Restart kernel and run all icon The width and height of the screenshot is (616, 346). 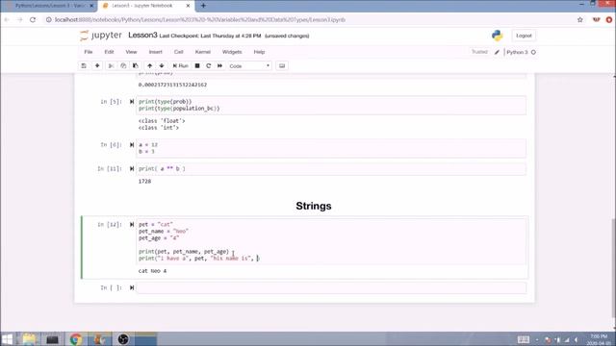[x=220, y=66]
